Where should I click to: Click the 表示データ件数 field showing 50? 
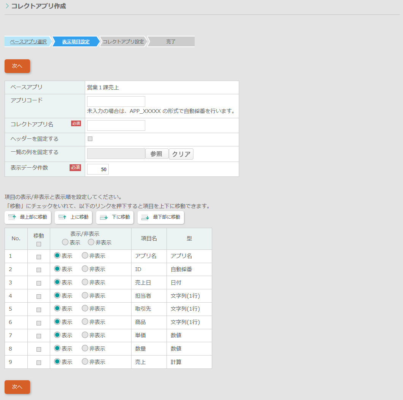click(98, 169)
